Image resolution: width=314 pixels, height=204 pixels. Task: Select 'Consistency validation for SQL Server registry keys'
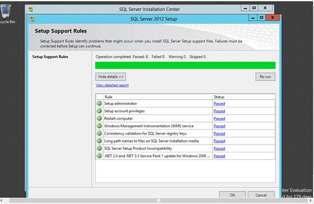pyautogui.click(x=146, y=134)
